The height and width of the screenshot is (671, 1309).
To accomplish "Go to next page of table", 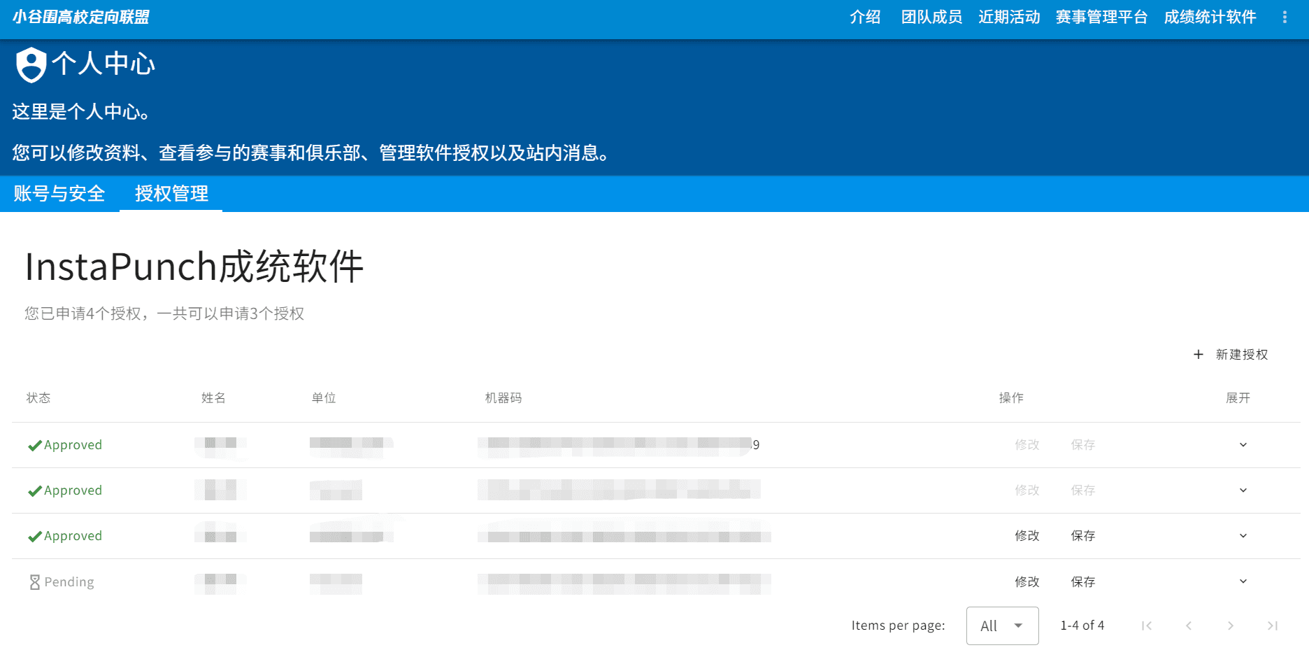I will pyautogui.click(x=1231, y=626).
